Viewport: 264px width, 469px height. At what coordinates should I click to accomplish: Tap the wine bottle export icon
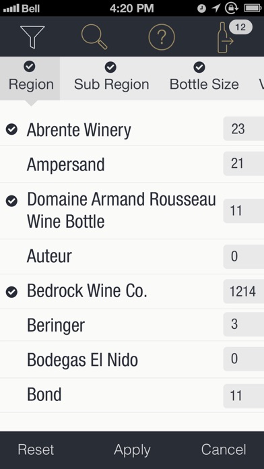click(225, 38)
